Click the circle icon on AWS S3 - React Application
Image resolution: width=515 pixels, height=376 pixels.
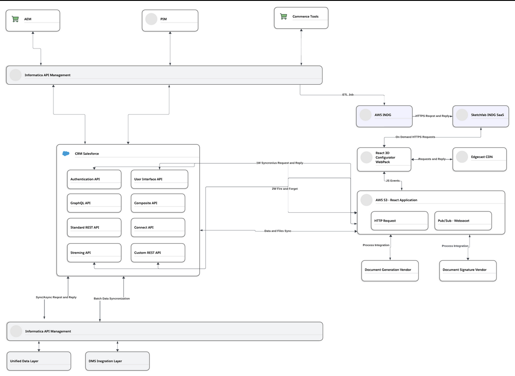pyautogui.click(x=366, y=200)
